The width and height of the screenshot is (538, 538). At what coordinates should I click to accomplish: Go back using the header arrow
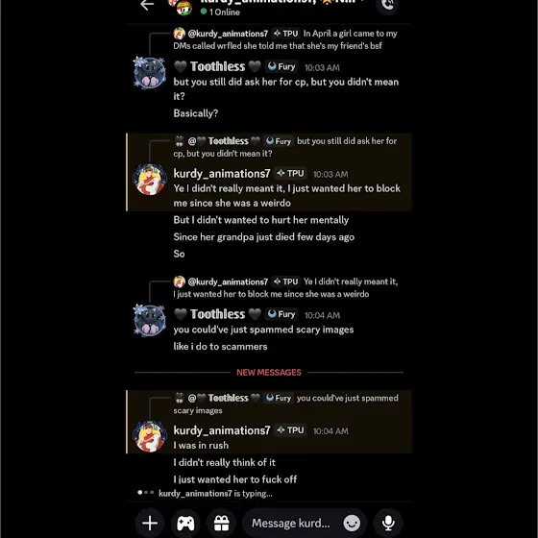pos(147,5)
